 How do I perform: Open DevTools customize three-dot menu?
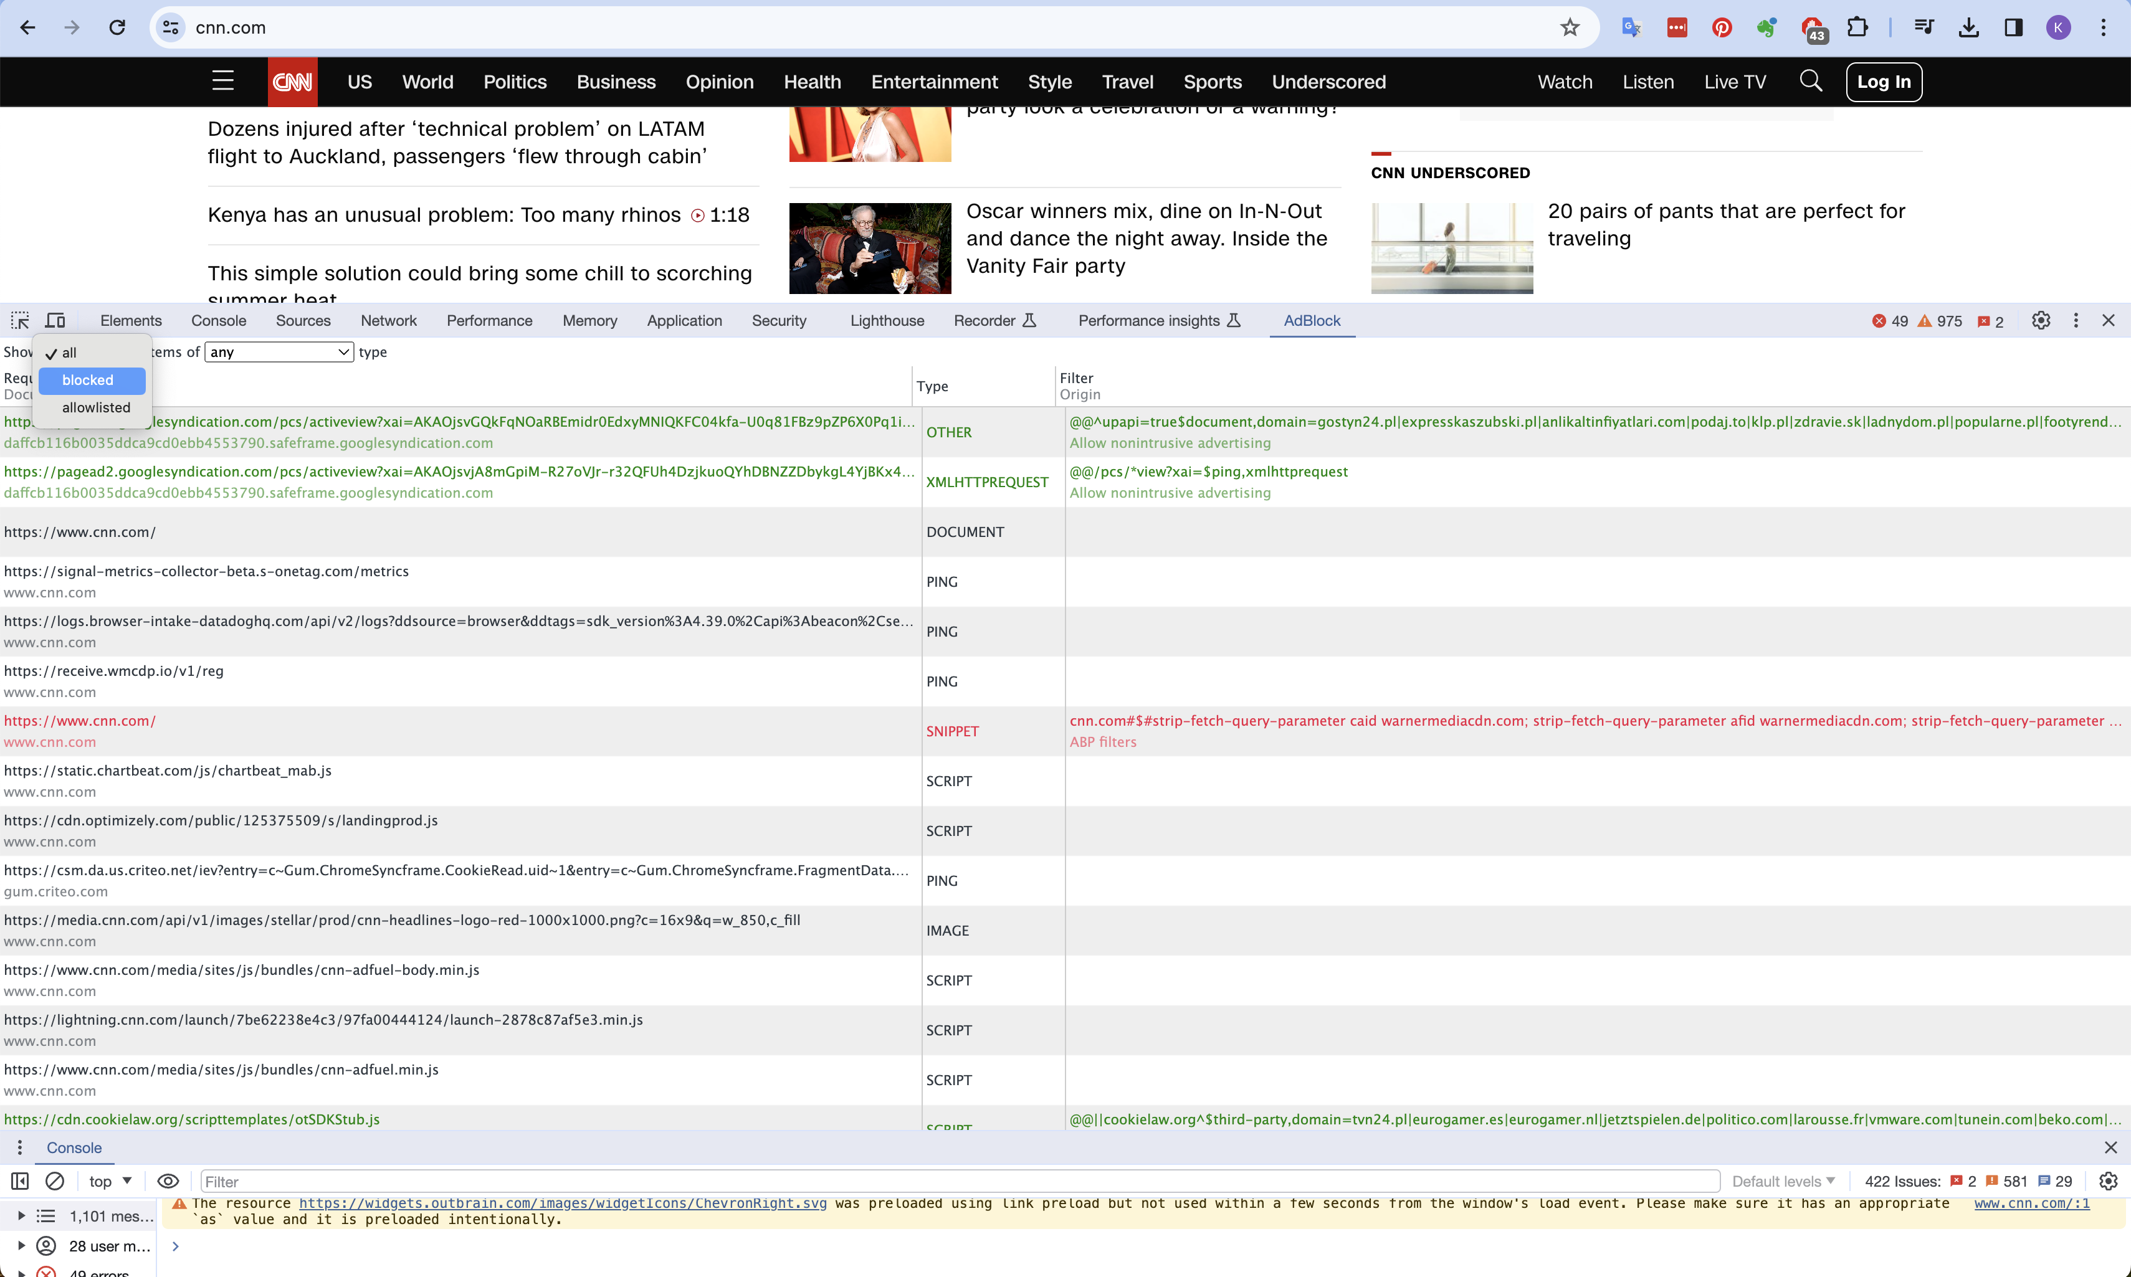click(x=2076, y=320)
